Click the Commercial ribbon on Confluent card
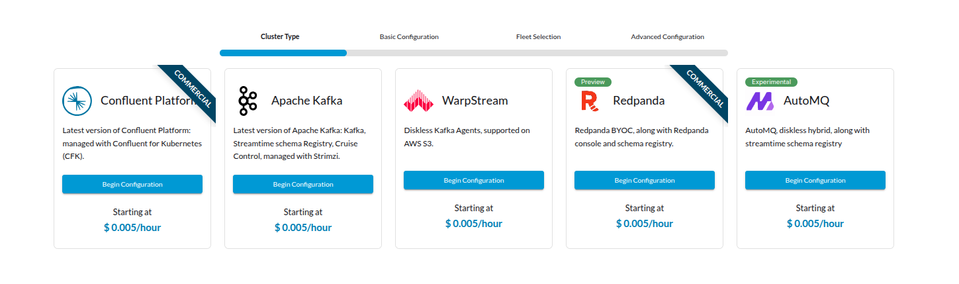 [x=191, y=89]
